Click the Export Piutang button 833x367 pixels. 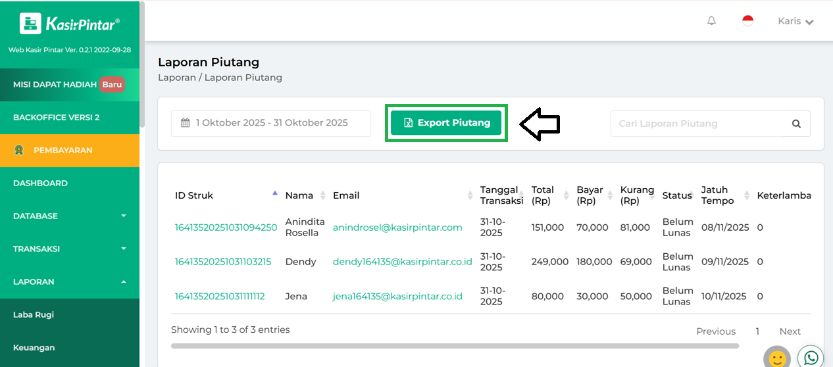(446, 123)
